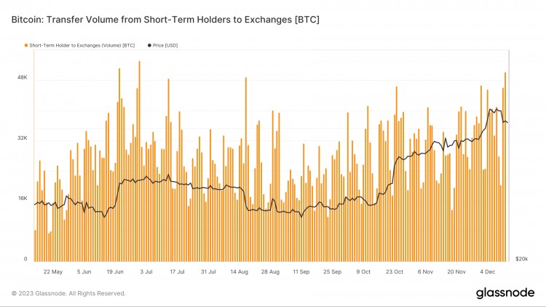Click the 16K y-axis label
The image size is (546, 307).
click(23, 198)
